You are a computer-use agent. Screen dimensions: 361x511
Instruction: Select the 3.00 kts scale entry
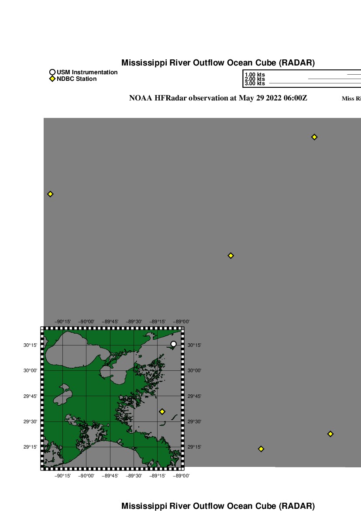tap(254, 83)
